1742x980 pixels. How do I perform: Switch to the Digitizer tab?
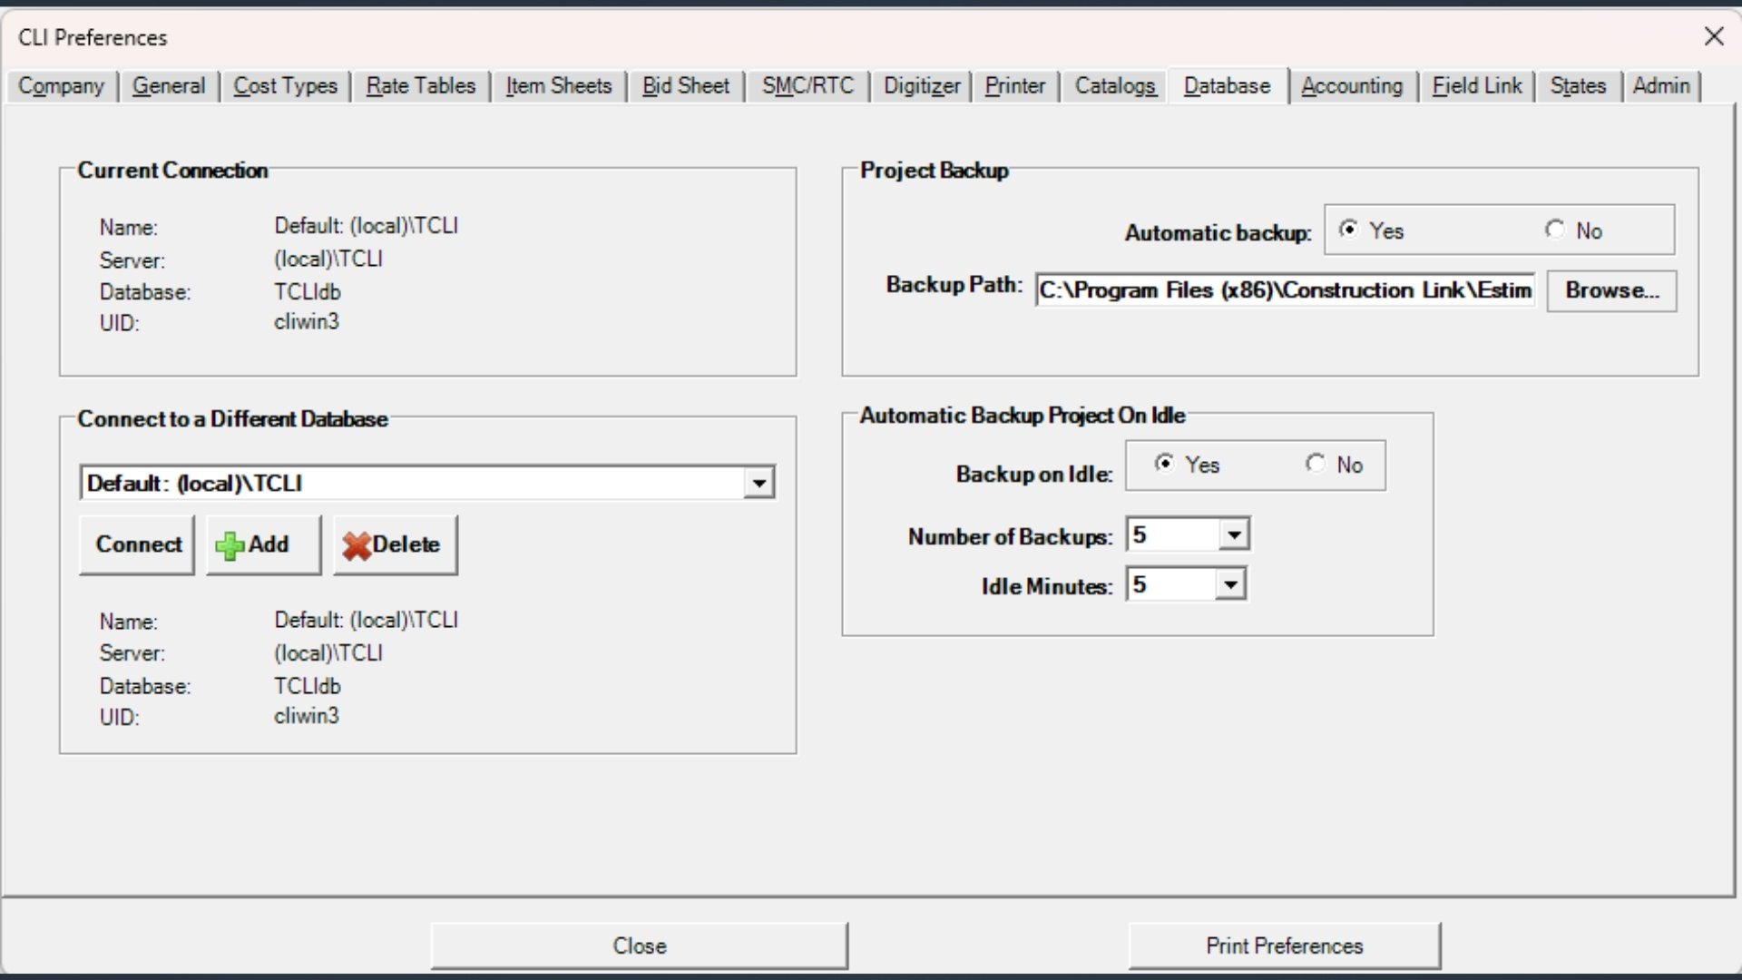[x=921, y=86]
